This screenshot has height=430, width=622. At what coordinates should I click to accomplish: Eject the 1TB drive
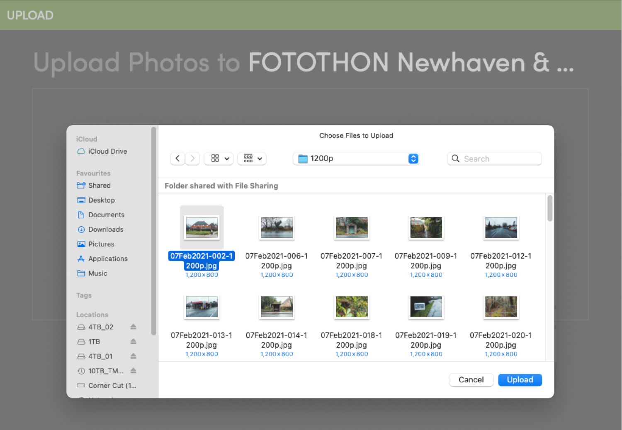133,342
